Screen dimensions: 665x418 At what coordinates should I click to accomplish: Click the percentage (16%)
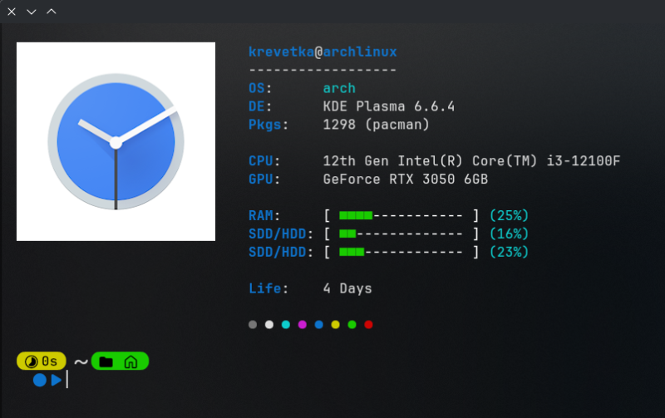click(x=509, y=234)
